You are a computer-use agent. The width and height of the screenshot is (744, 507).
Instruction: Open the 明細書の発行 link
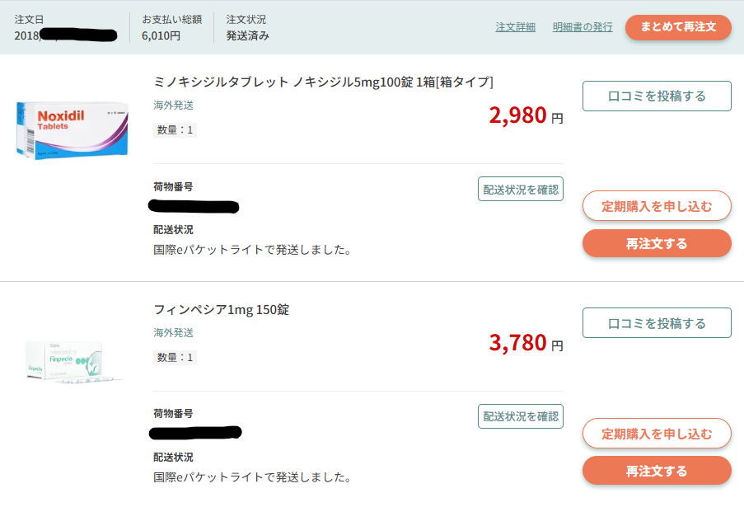coord(582,27)
